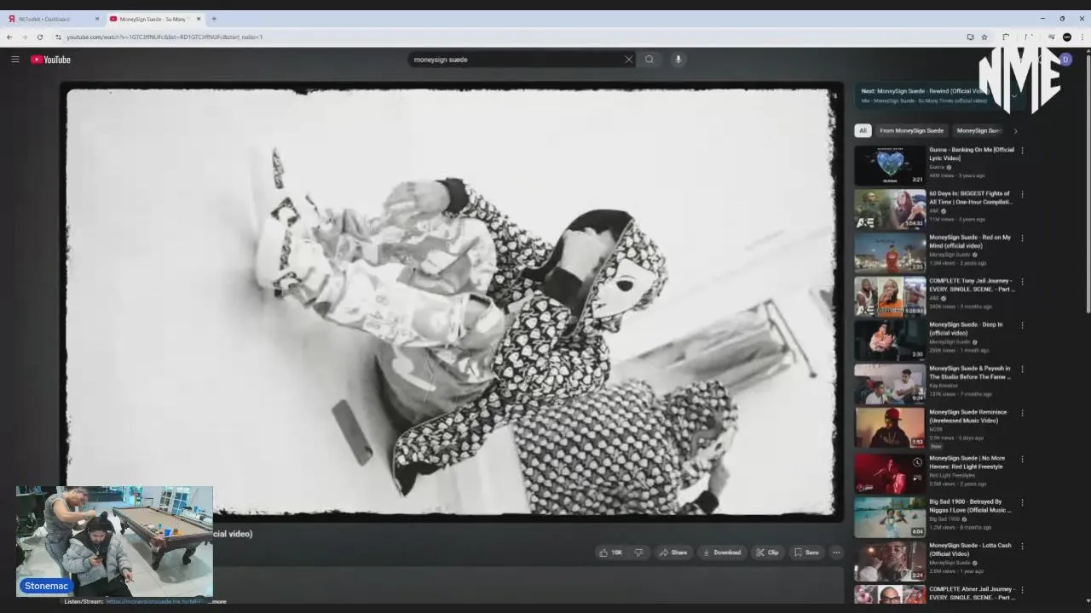Image resolution: width=1091 pixels, height=613 pixels.
Task: Clear the search text with X
Action: click(x=629, y=60)
